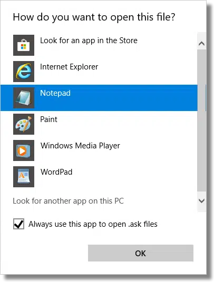Choose the Internet Explorer label
This screenshot has height=282, width=214.
pos(69,67)
